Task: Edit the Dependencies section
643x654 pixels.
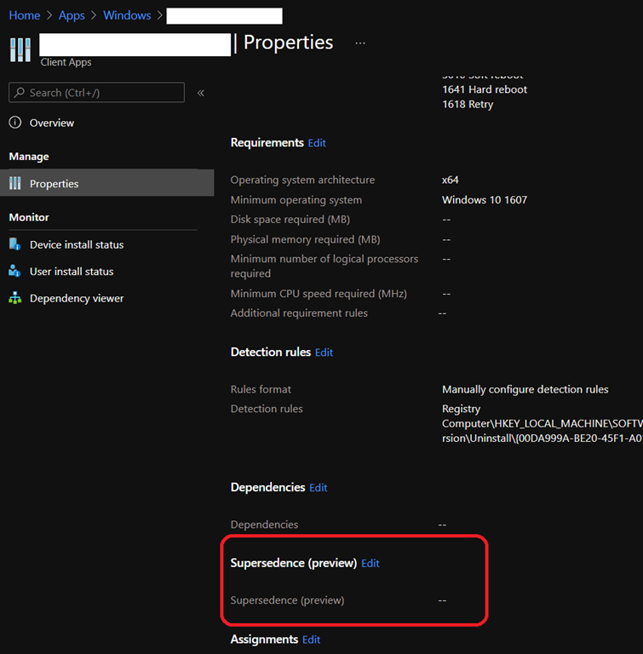Action: click(x=319, y=488)
